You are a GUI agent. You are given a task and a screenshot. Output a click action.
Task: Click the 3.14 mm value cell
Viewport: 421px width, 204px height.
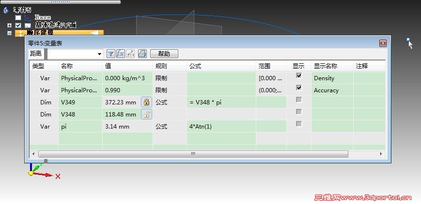[127, 126]
